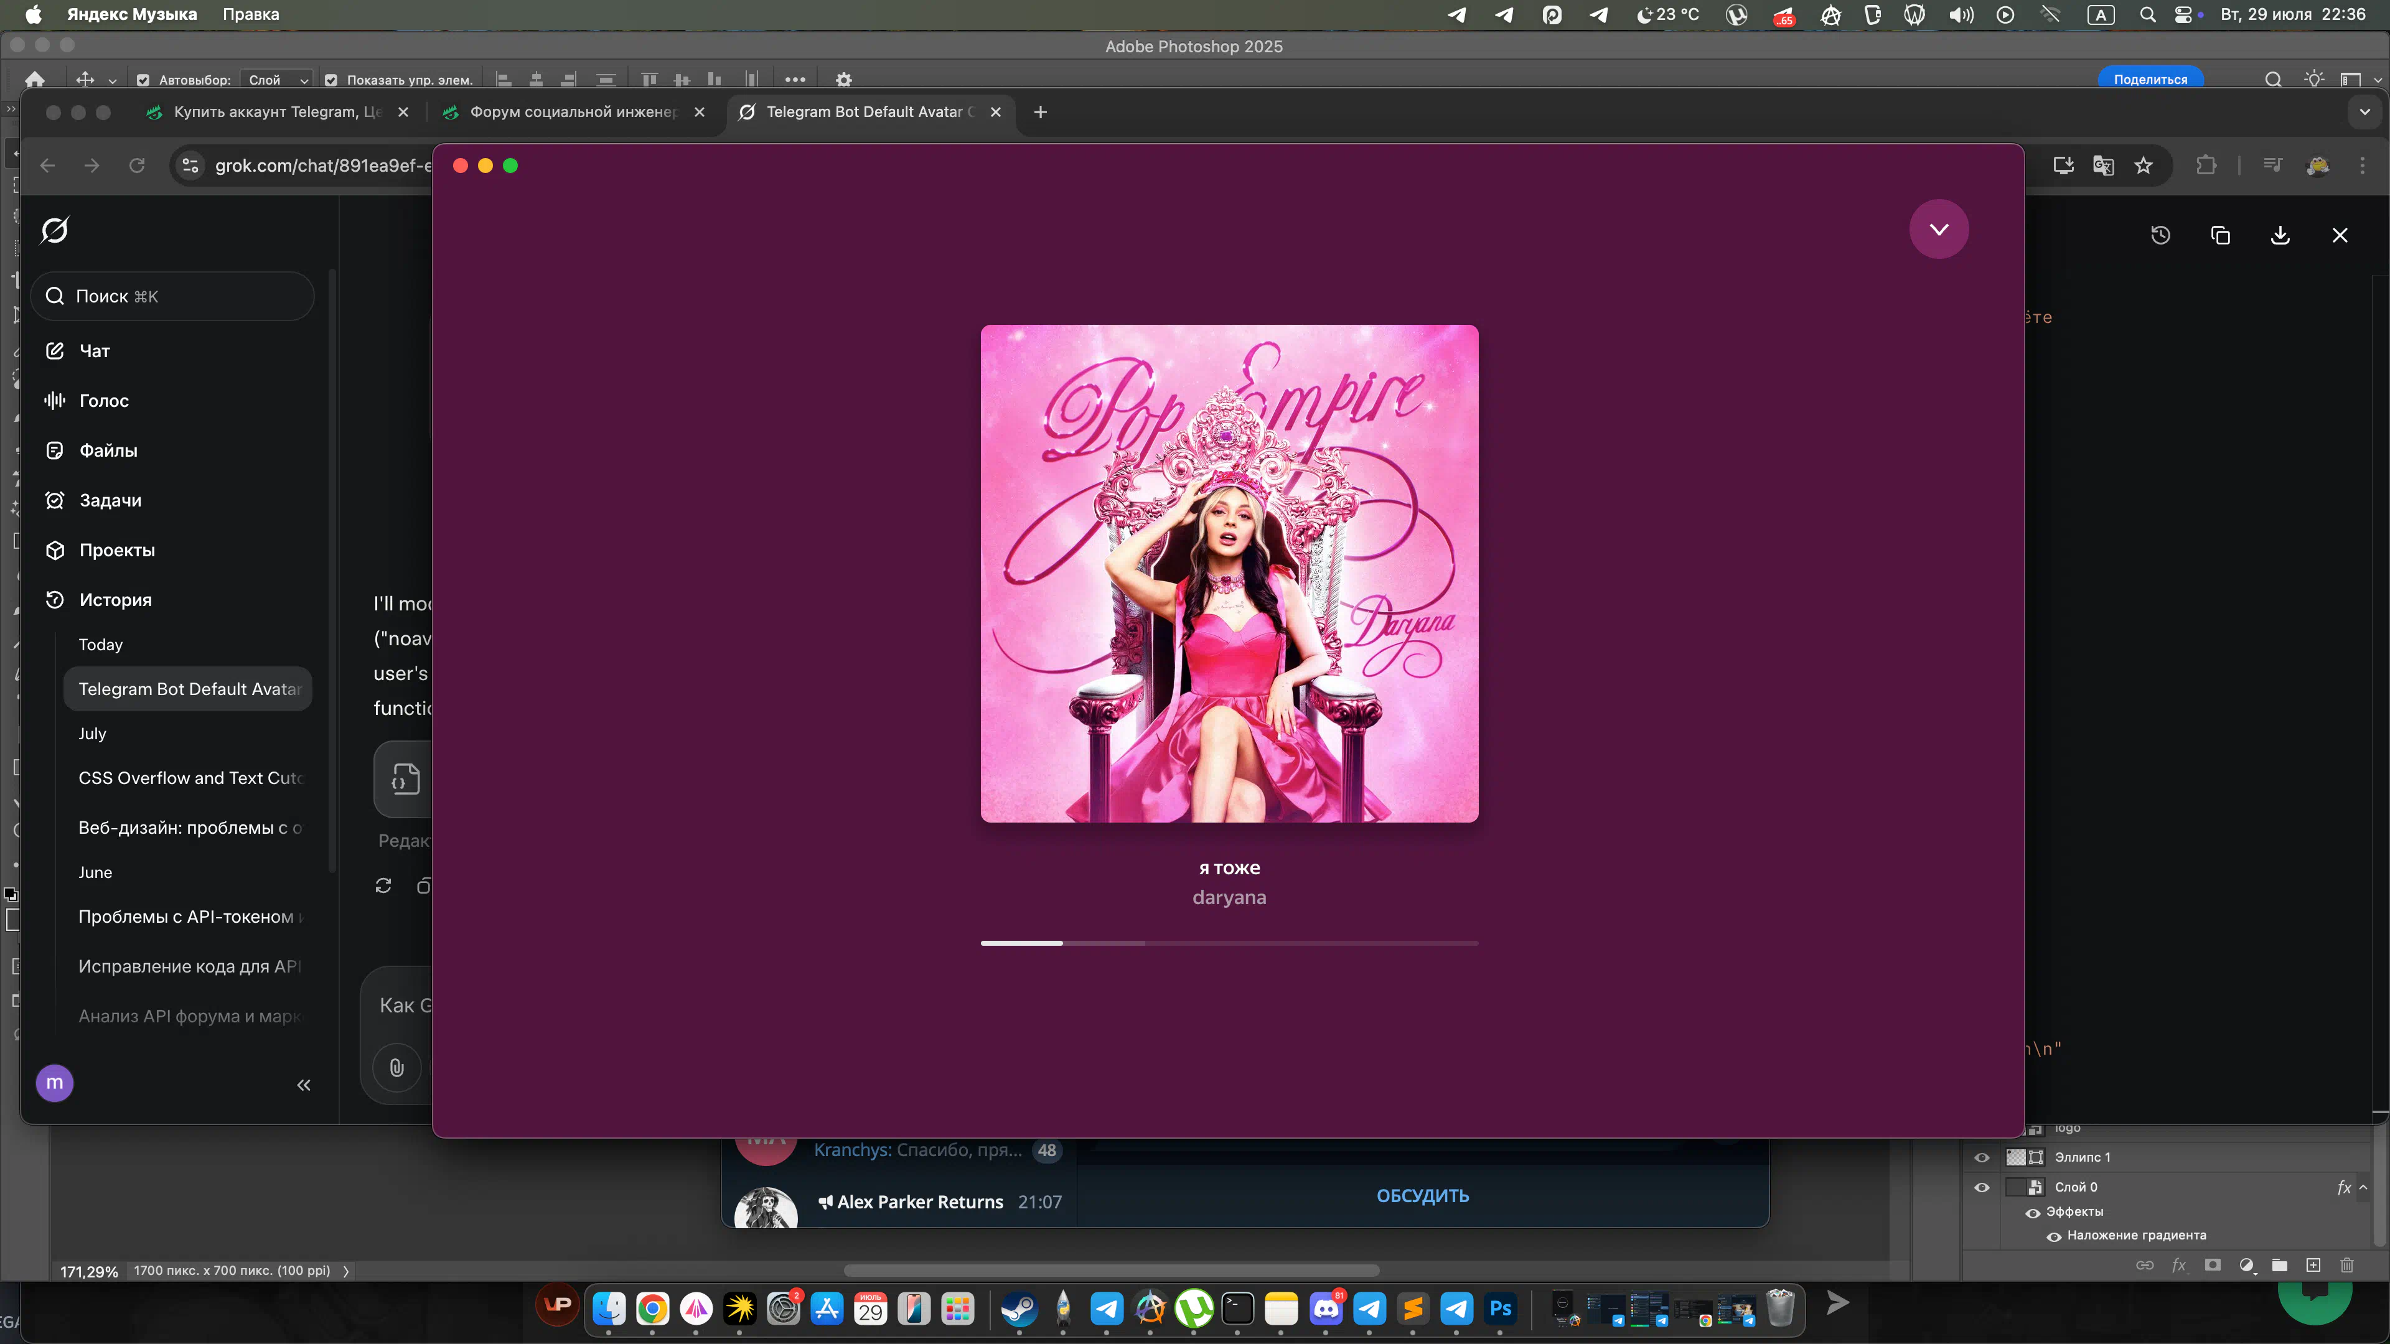2390x1344 pixels.
Task: Seek on the Yandex Music track progress bar
Action: [1229, 943]
